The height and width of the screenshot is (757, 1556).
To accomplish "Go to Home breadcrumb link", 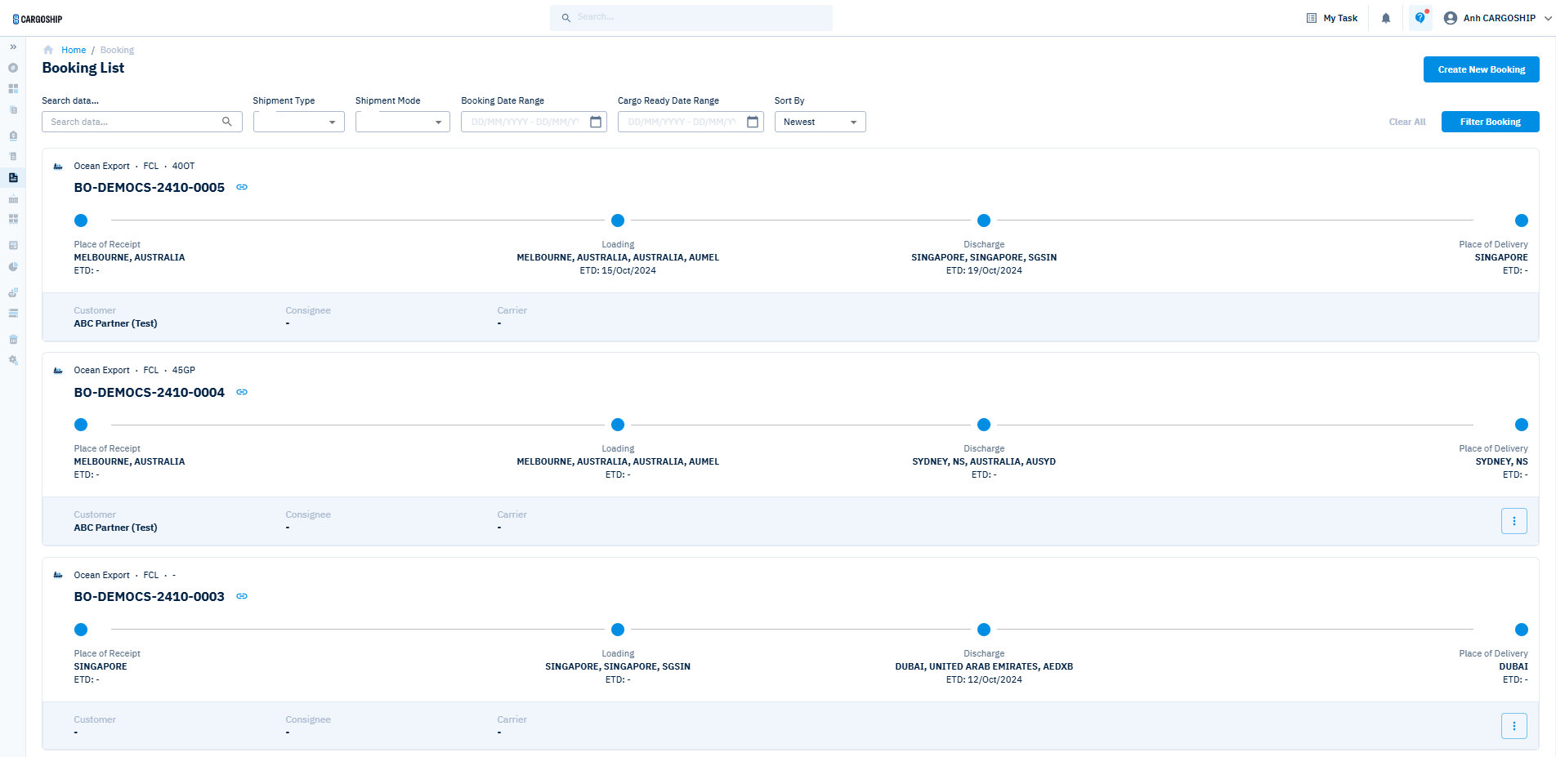I will pos(74,50).
